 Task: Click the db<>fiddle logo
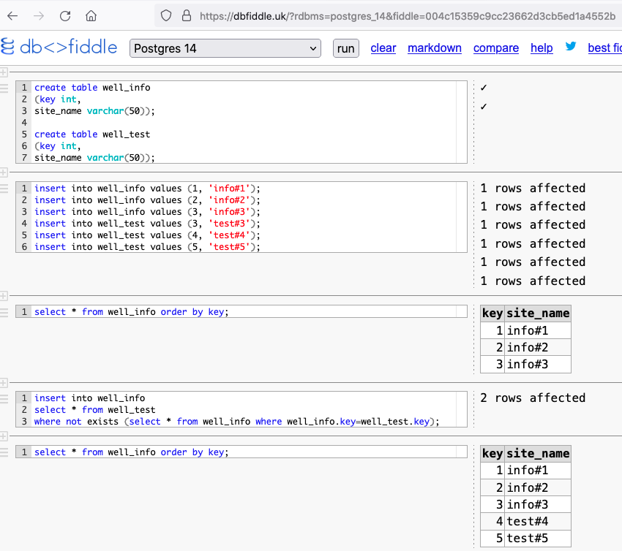(x=59, y=47)
